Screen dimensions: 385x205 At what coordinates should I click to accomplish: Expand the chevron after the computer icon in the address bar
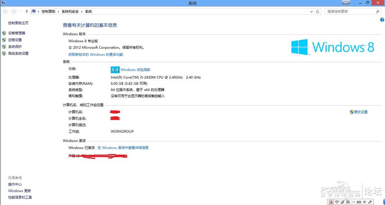click(39, 12)
